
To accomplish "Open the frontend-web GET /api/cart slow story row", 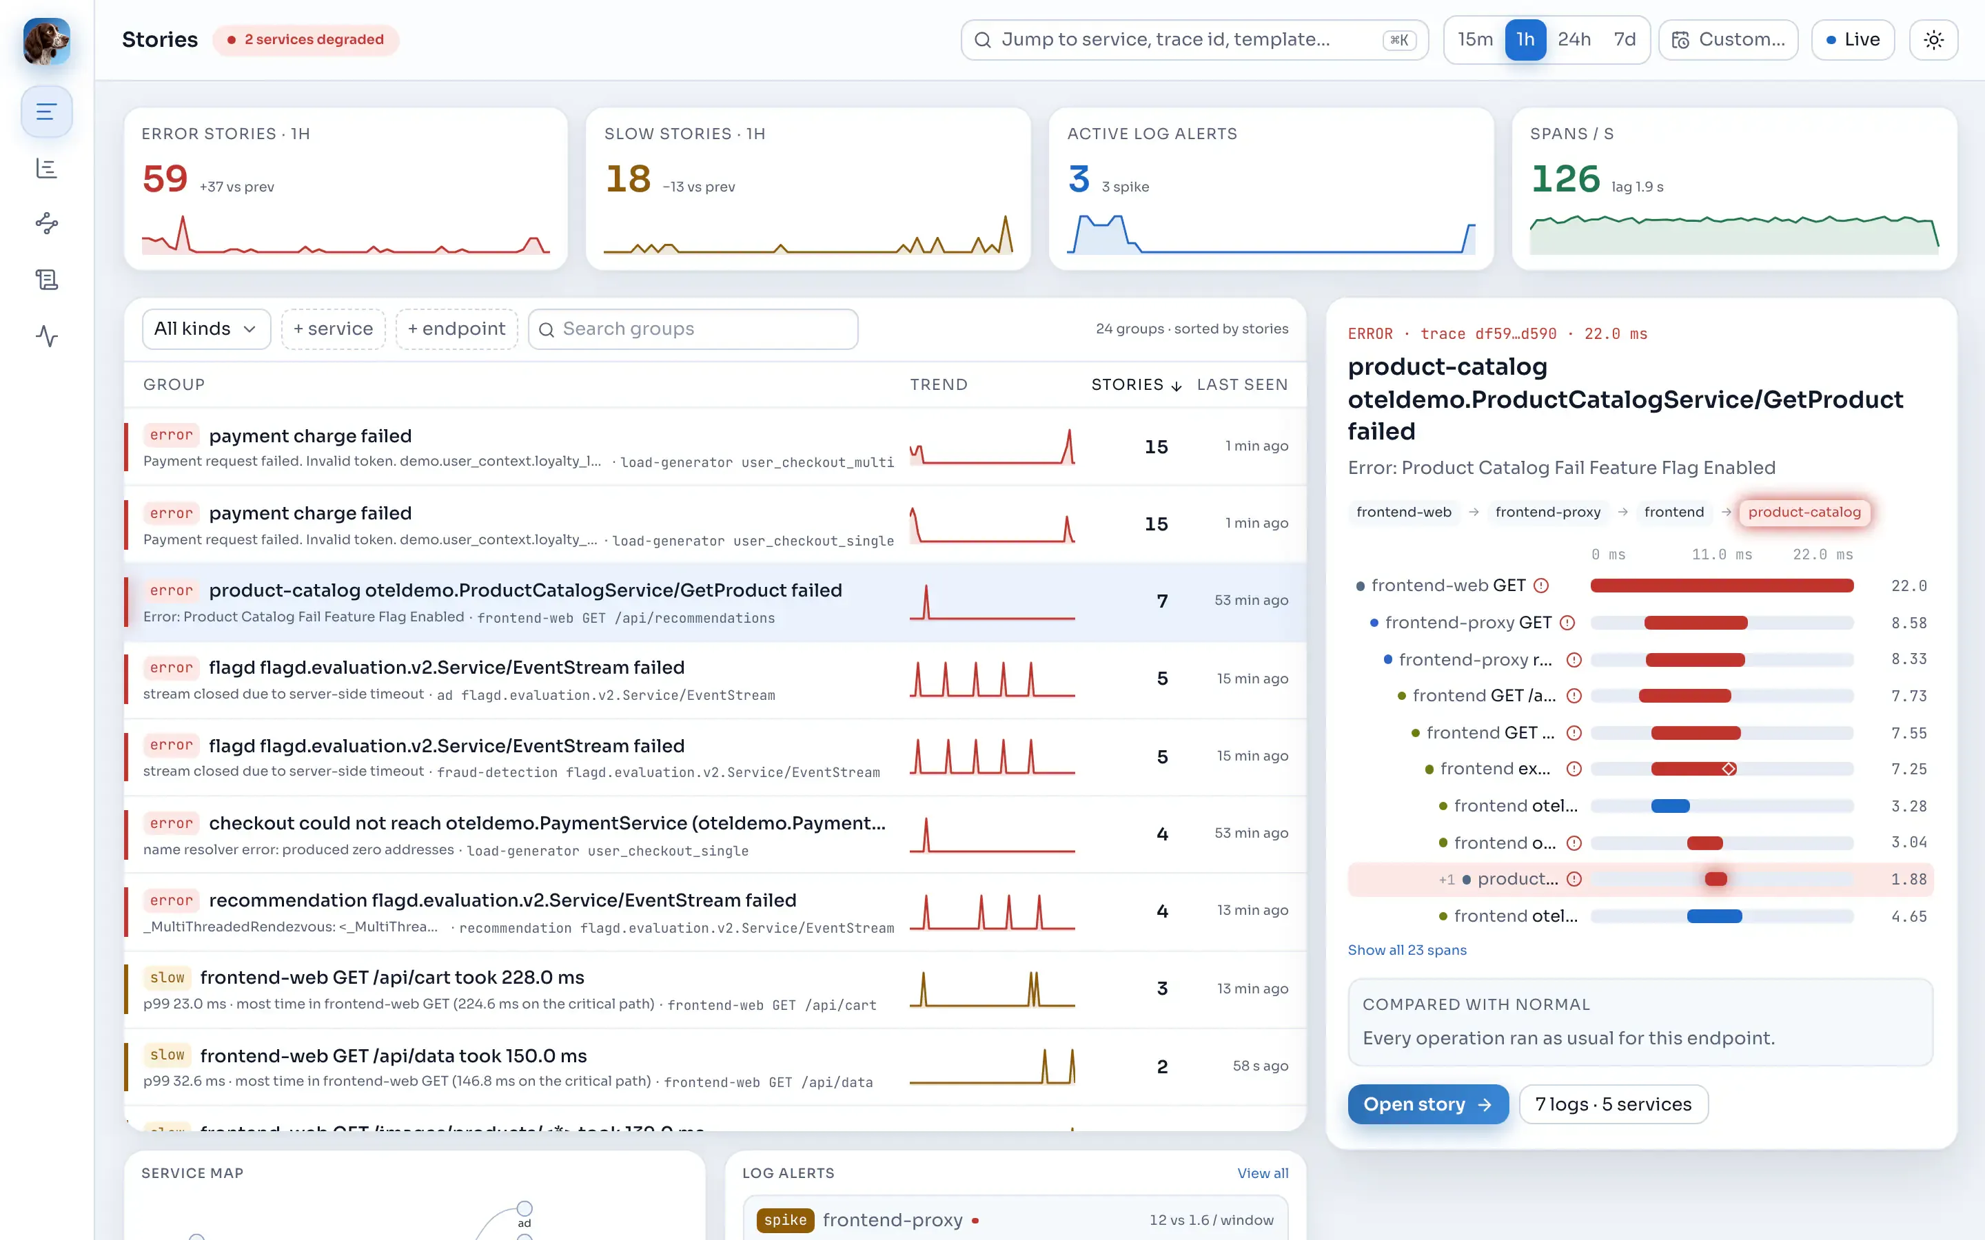I will (715, 990).
